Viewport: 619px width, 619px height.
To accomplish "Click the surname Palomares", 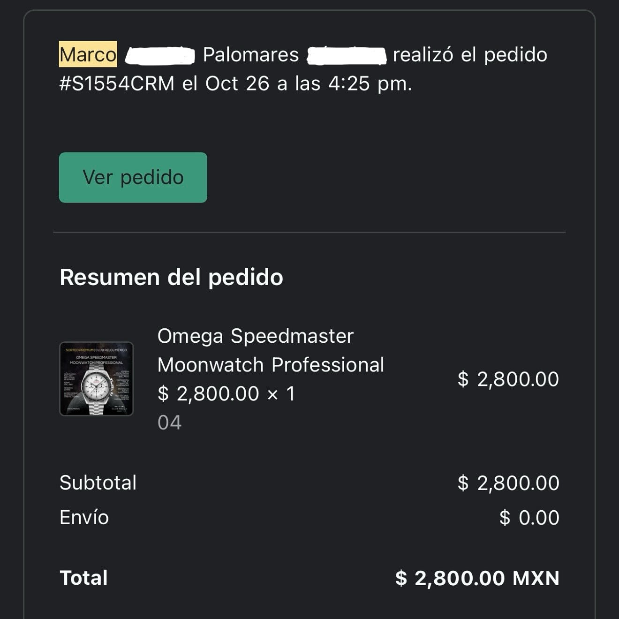I will pyautogui.click(x=251, y=54).
